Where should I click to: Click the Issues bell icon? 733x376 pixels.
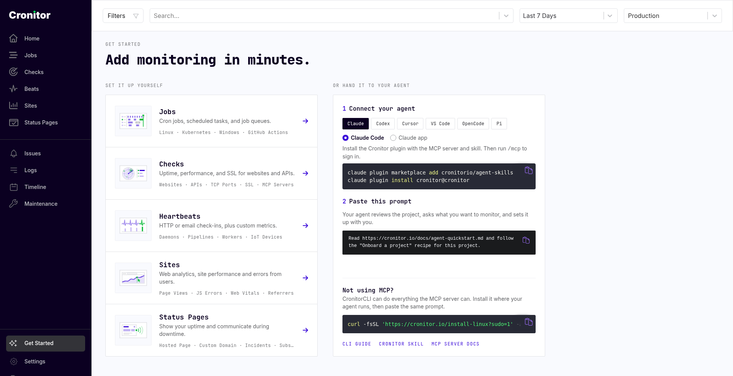(x=13, y=153)
